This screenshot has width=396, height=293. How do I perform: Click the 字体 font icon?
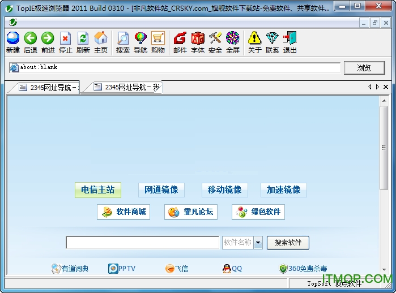(x=198, y=42)
